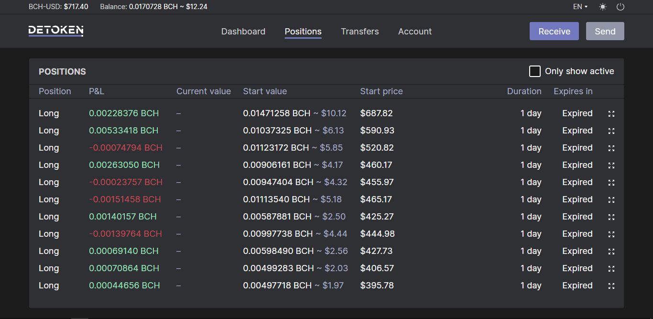Enable the Only show active checkbox
The height and width of the screenshot is (319, 653).
(x=534, y=71)
